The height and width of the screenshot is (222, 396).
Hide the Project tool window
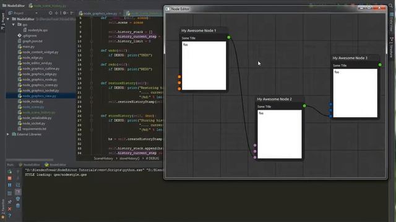coord(72,13)
